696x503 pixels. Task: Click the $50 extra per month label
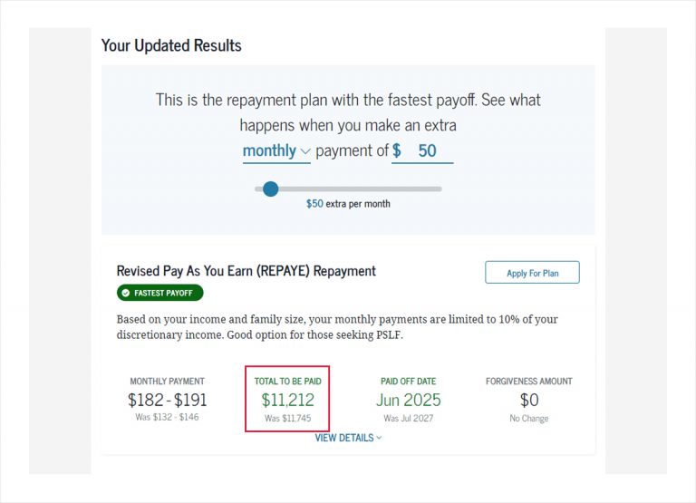[x=348, y=204]
